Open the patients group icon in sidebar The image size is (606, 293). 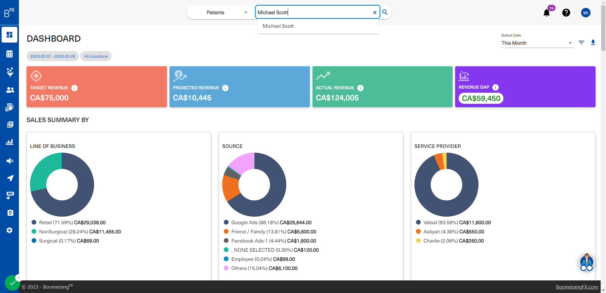pos(10,90)
